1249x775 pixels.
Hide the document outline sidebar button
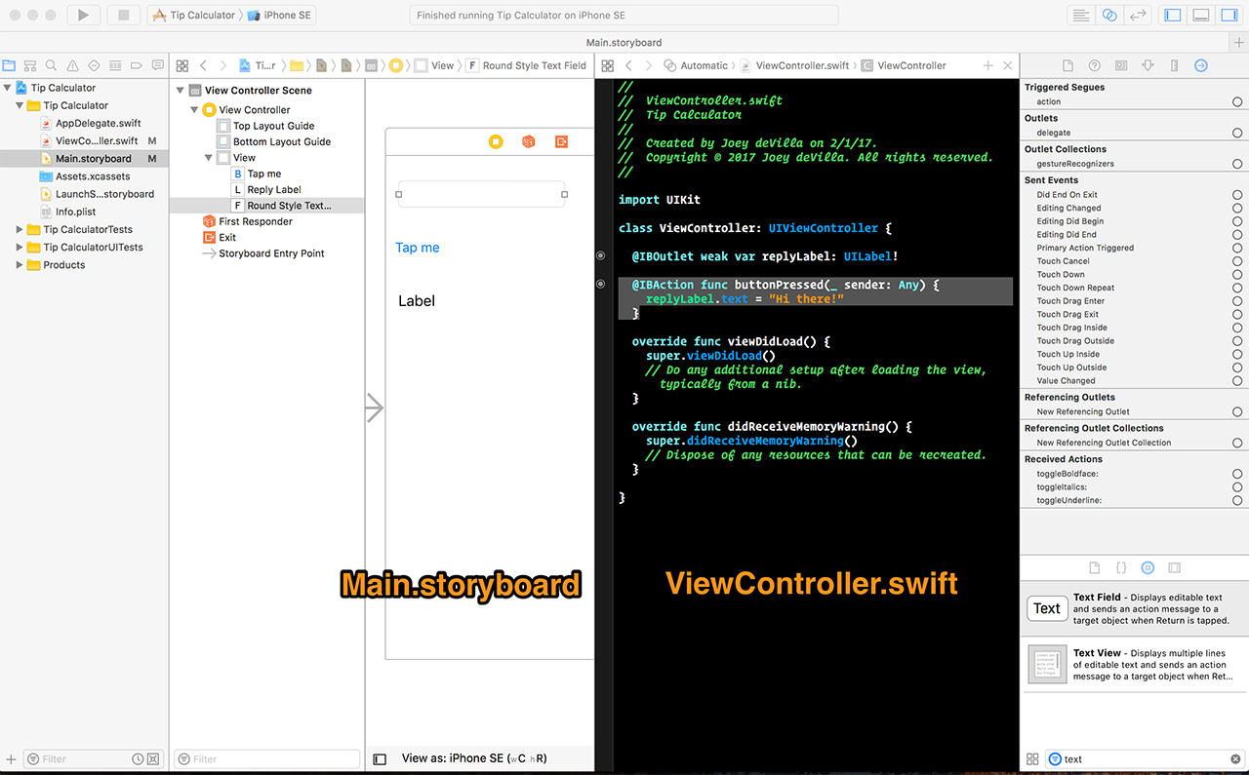[381, 758]
